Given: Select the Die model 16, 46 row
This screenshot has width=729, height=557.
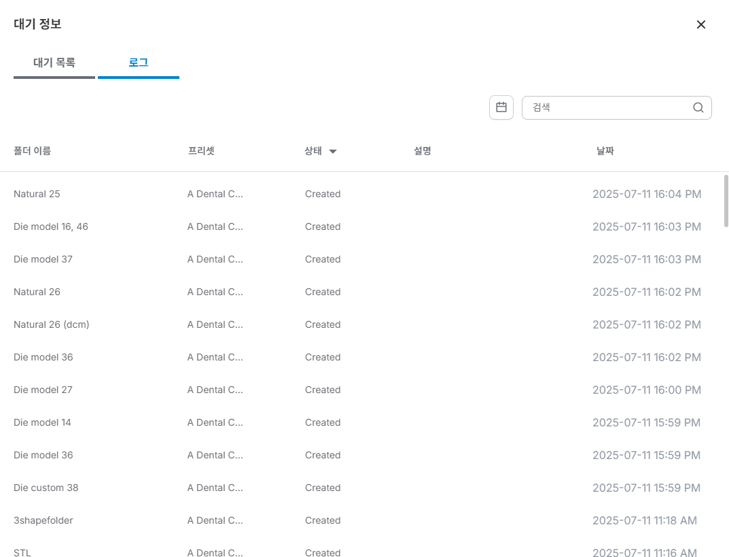Looking at the screenshot, I should coord(51,226).
